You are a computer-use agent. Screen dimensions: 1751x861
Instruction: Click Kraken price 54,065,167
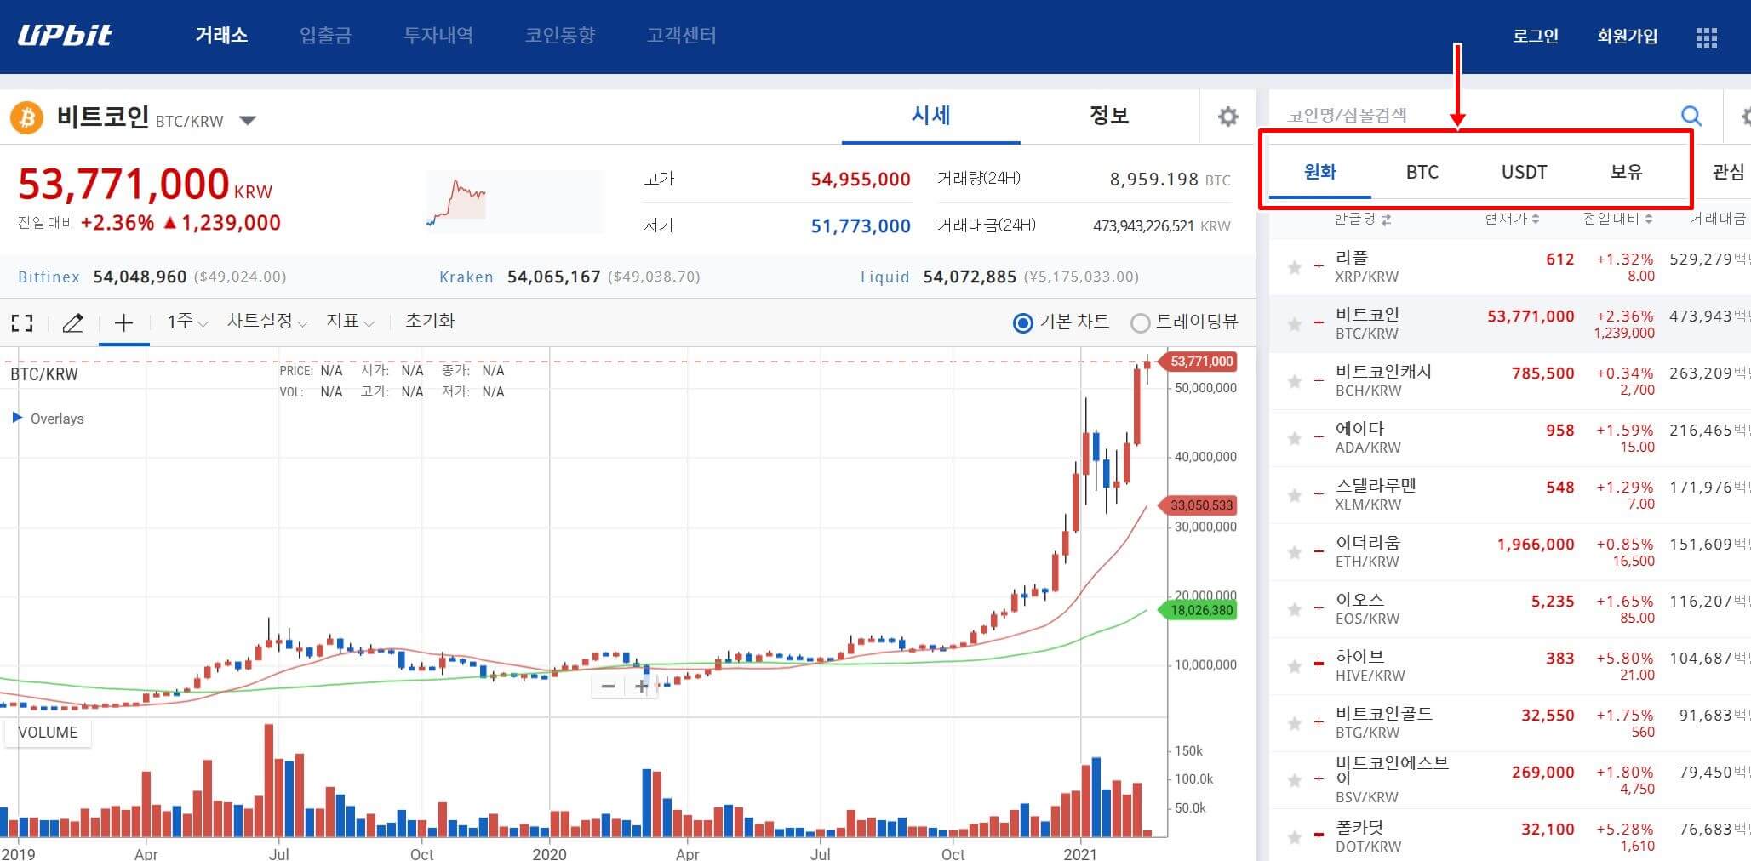[x=554, y=277]
